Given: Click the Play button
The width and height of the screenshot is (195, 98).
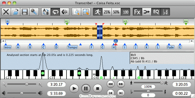Looking at the screenshot, I should [x=74, y=89].
